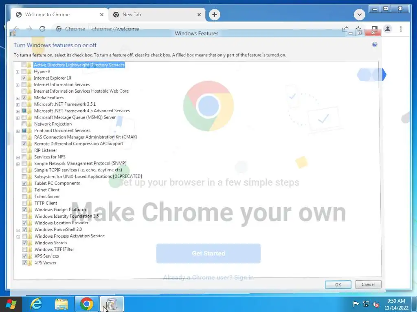The height and width of the screenshot is (312, 417).
Task: Expand the Services for NFS node
Action: [18, 157]
